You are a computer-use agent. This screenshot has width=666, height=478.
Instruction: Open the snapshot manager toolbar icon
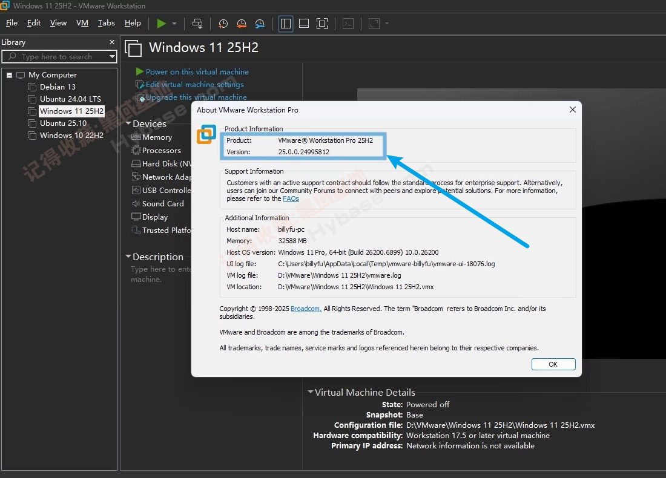coord(260,24)
